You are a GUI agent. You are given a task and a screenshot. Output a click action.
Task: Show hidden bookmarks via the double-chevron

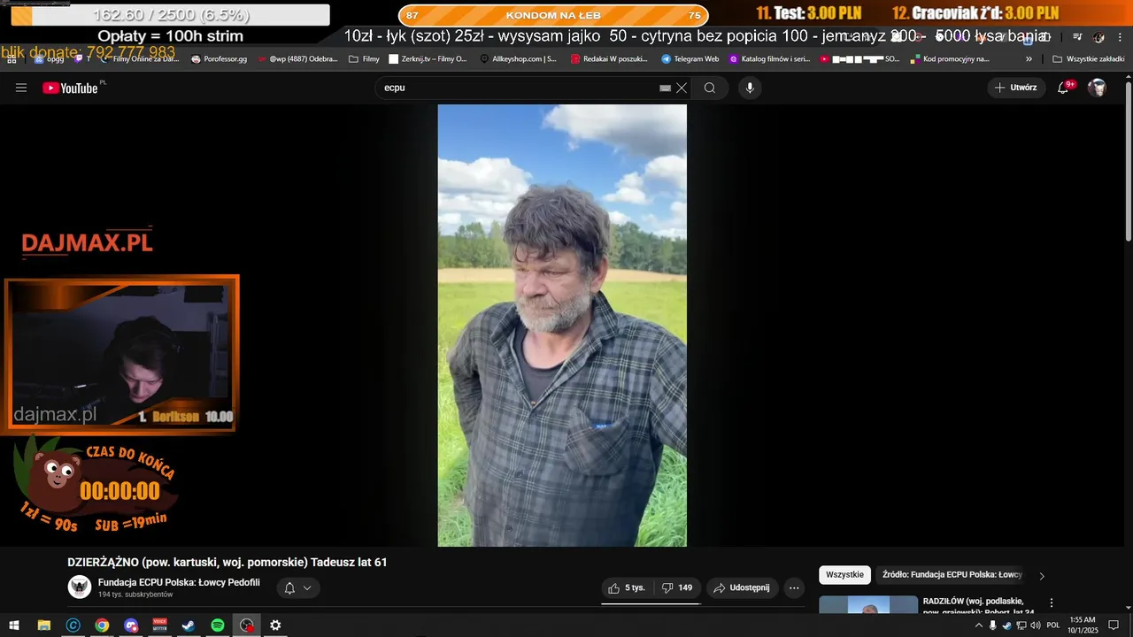[x=1029, y=59]
